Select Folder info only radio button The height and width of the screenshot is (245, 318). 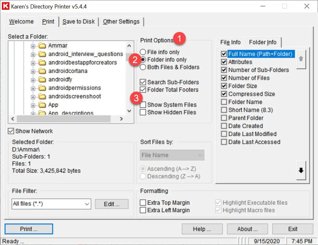pos(143,60)
